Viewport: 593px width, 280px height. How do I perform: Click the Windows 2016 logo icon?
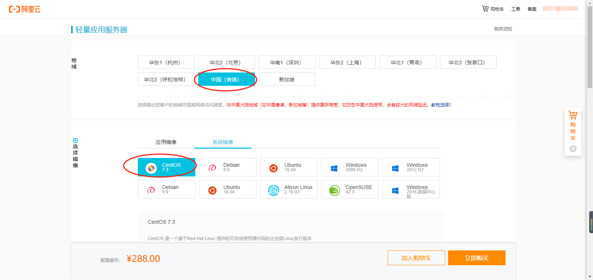(x=395, y=190)
